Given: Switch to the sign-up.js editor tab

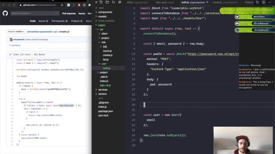Looking at the screenshot, I should 165,2.
